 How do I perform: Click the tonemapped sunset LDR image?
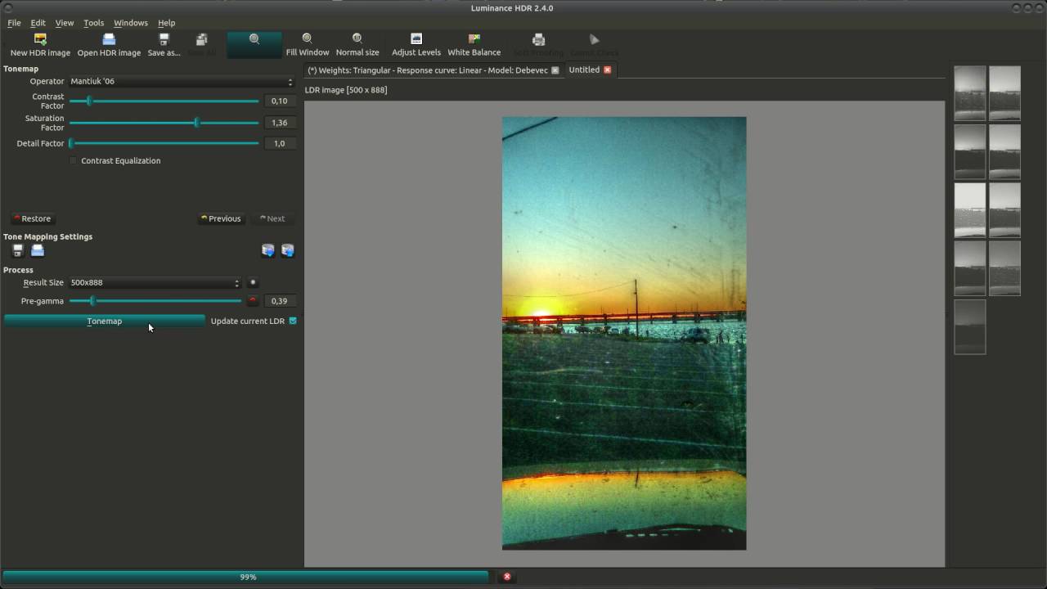click(x=624, y=333)
